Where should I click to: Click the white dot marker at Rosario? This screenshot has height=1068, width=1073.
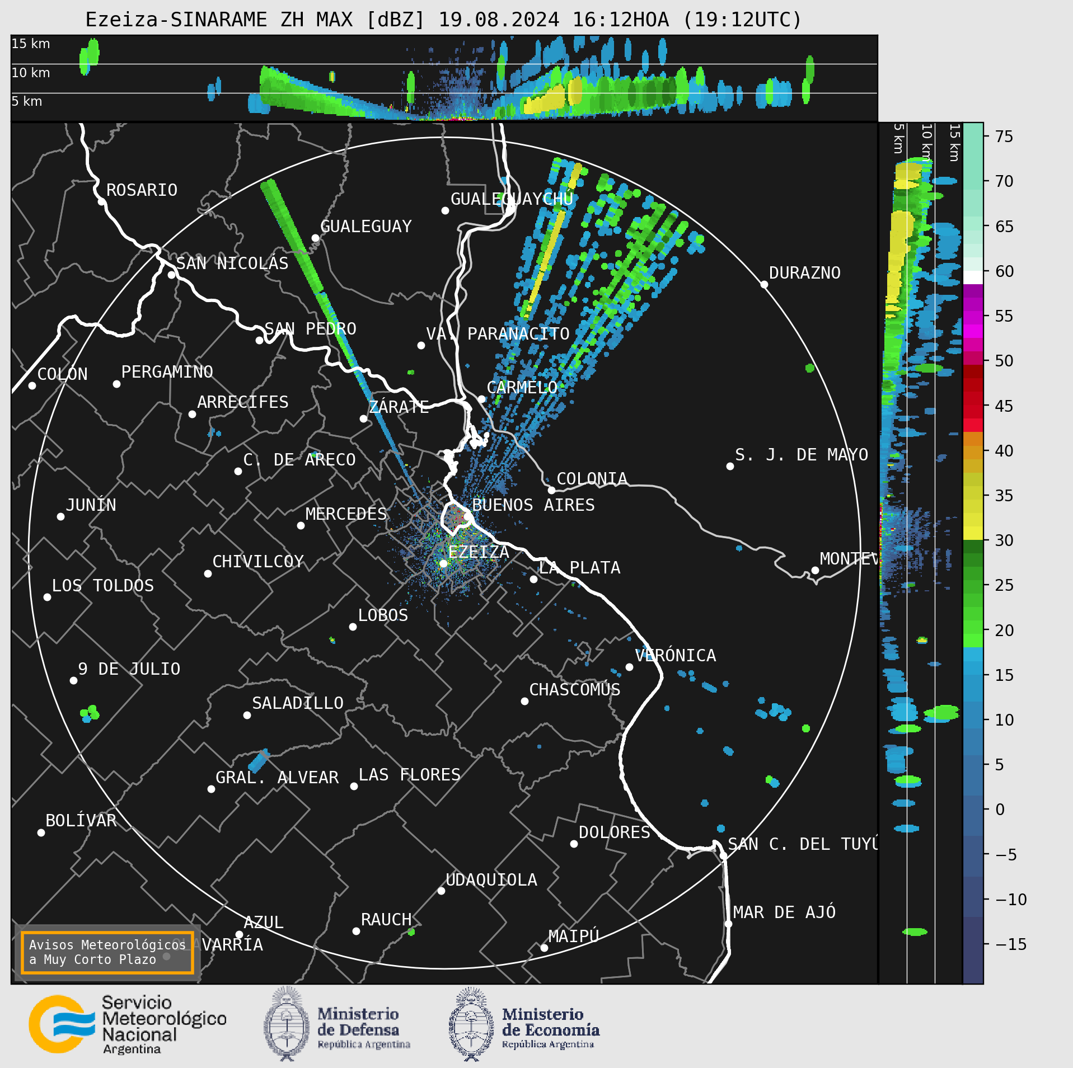pyautogui.click(x=101, y=201)
